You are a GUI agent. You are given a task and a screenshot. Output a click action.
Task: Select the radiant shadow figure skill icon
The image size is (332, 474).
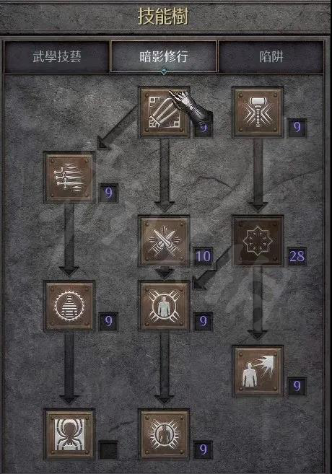(x=164, y=435)
